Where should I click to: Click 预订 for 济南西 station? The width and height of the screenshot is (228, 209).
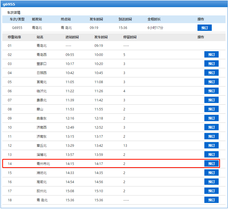(x=211, y=127)
